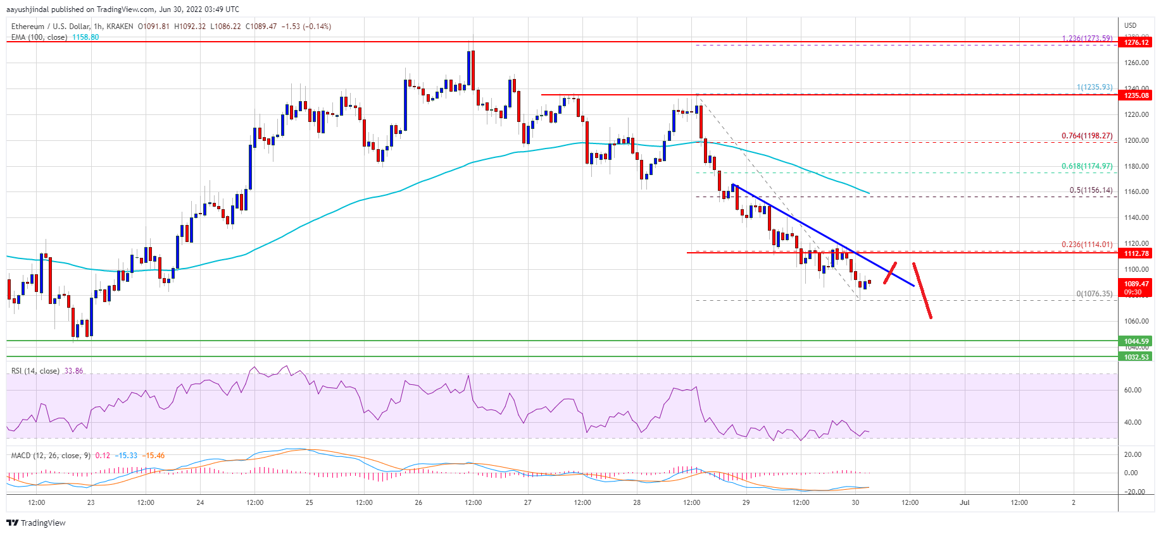Click the Jul label on the time axis

(964, 503)
